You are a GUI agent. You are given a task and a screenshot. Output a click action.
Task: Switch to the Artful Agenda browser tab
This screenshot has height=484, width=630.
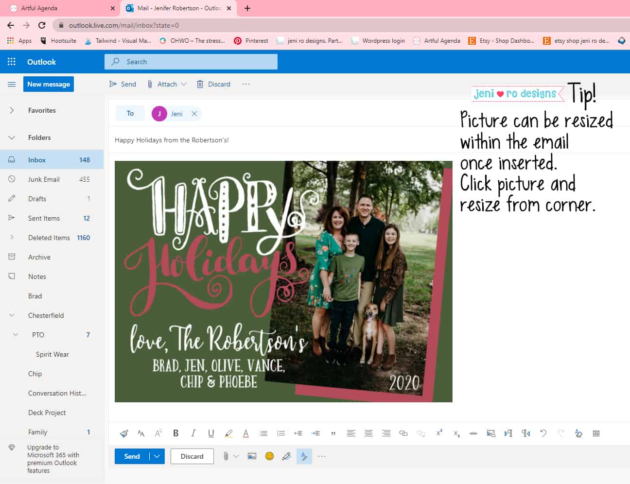click(58, 8)
